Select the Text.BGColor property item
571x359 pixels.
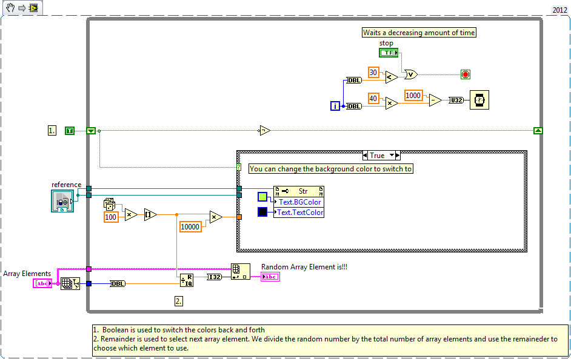pyautogui.click(x=299, y=202)
